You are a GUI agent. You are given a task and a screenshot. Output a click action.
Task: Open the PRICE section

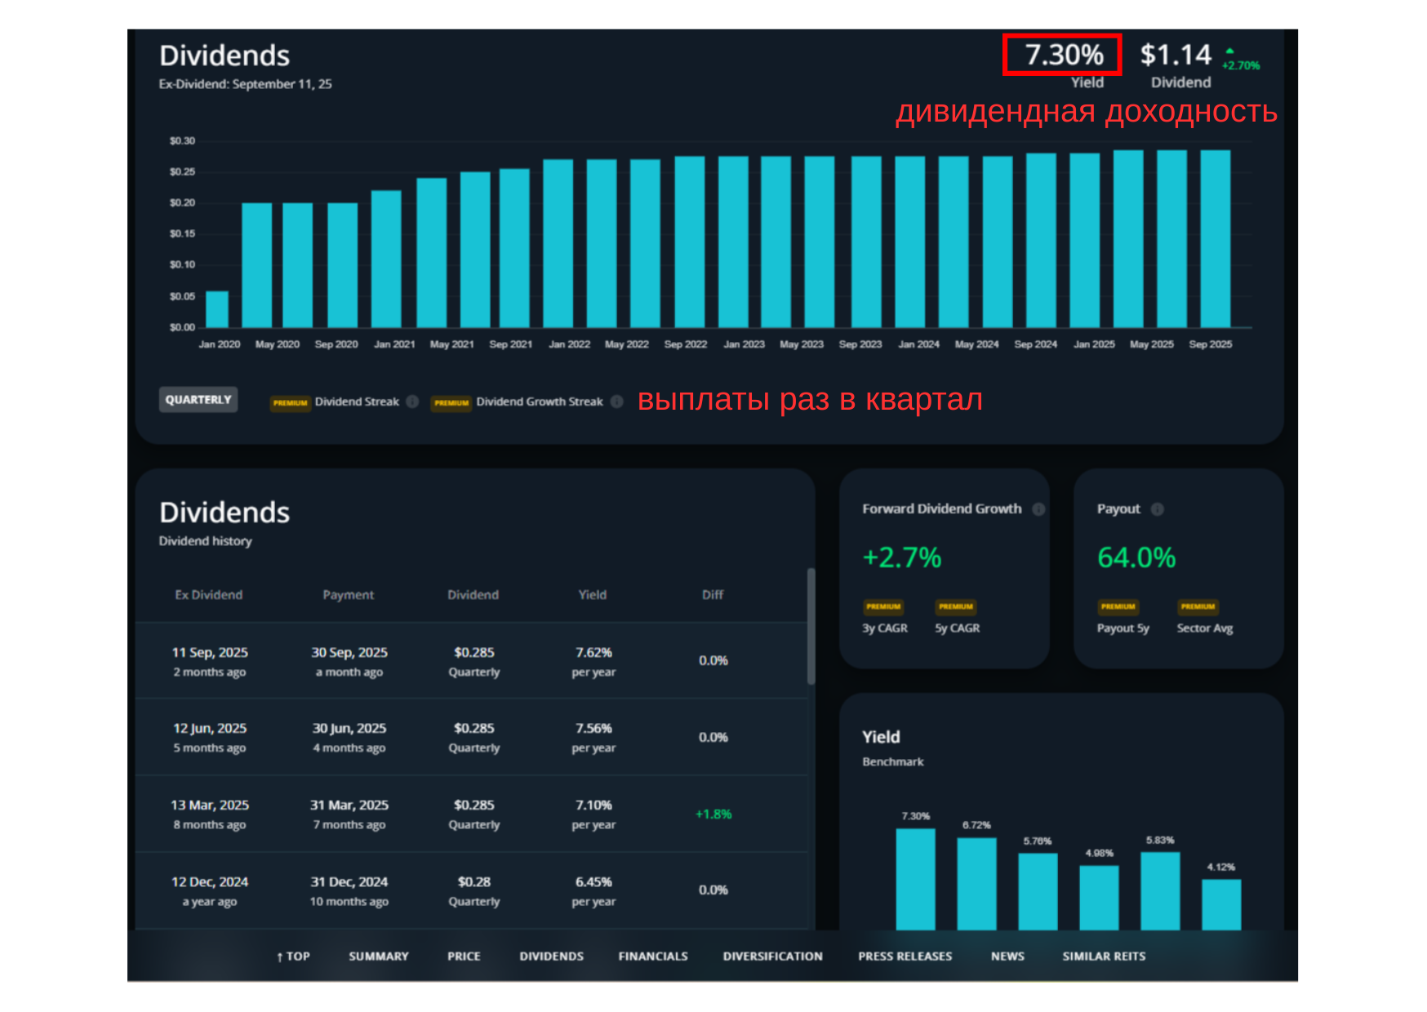pos(464,957)
